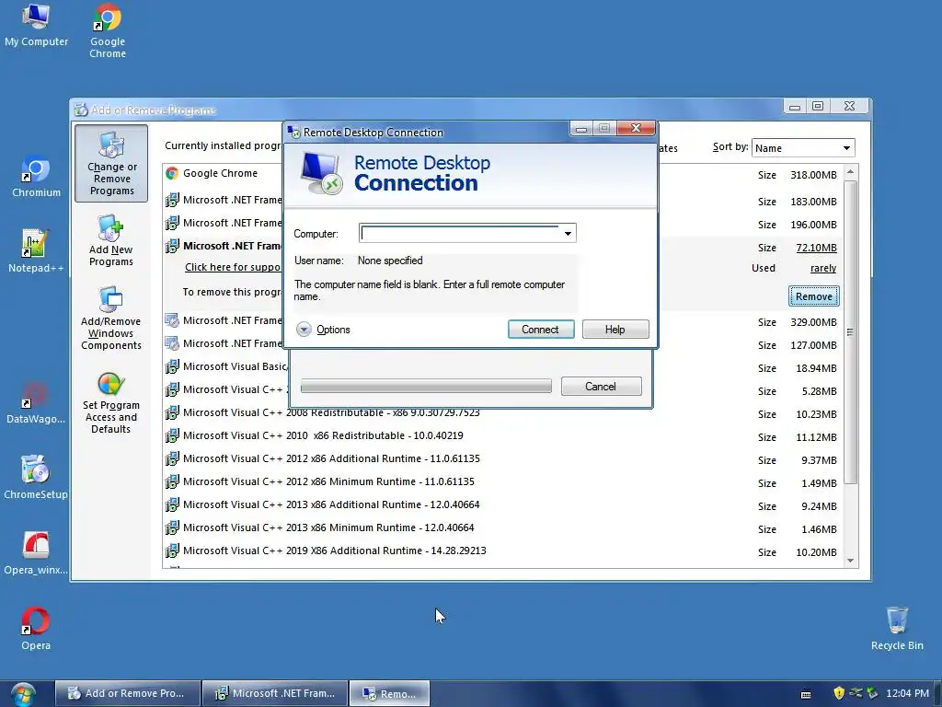This screenshot has height=707, width=942.
Task: Open Opera_winx installer icon on desktop
Action: coord(36,553)
